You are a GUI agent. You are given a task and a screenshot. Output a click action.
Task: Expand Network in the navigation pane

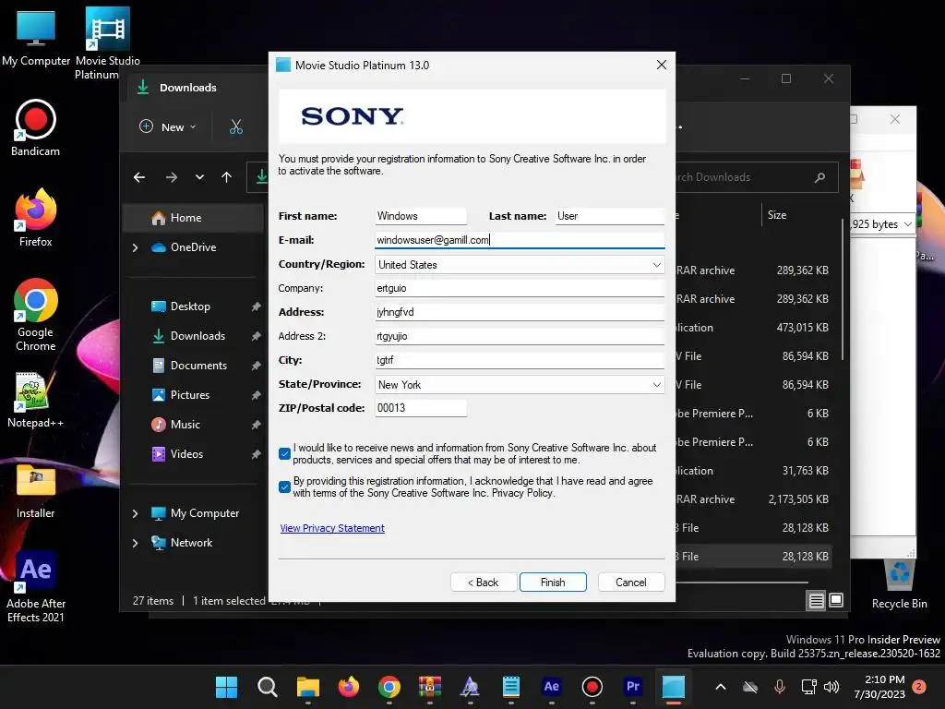pyautogui.click(x=135, y=543)
